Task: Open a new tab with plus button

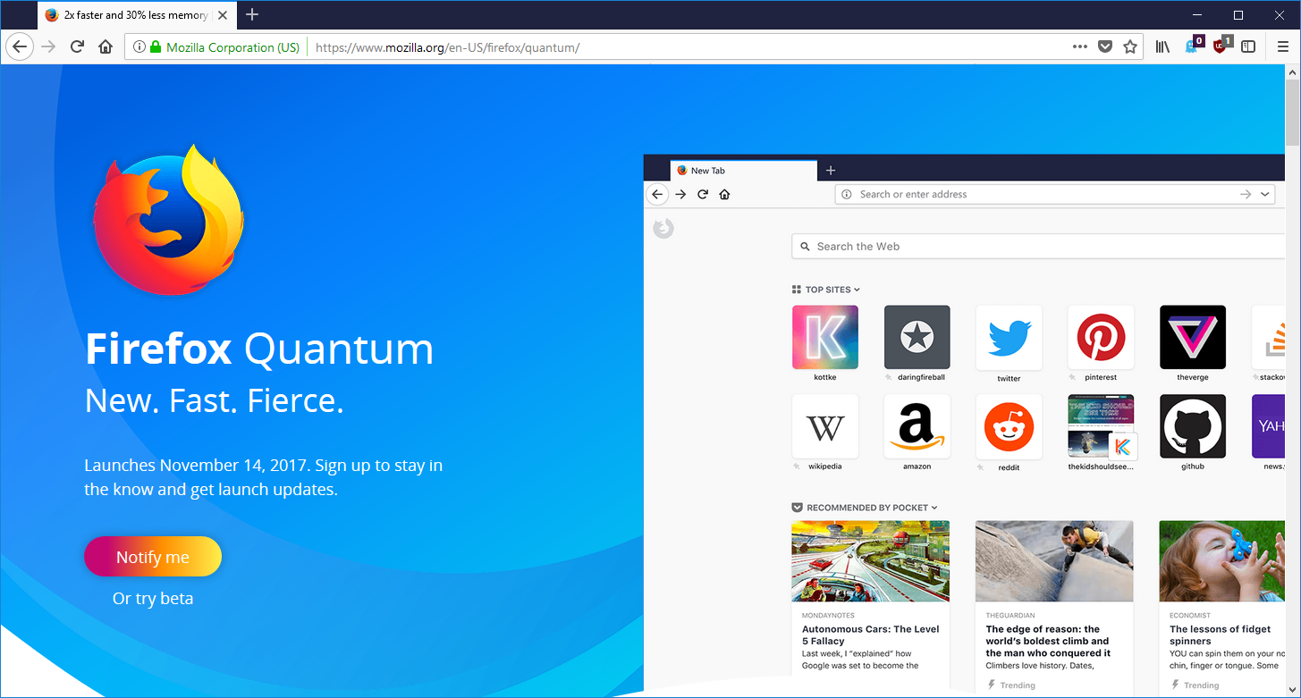Action: [252, 14]
